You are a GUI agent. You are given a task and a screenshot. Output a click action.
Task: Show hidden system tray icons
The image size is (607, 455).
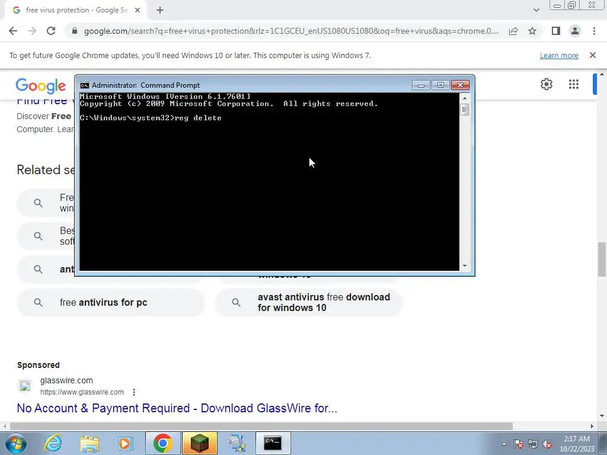coord(504,444)
